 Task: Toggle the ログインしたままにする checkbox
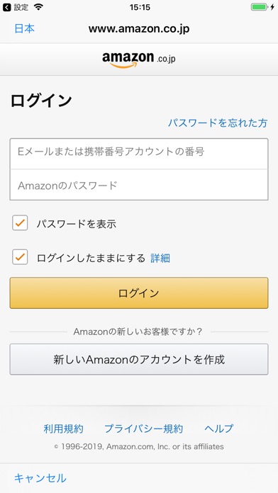20,257
